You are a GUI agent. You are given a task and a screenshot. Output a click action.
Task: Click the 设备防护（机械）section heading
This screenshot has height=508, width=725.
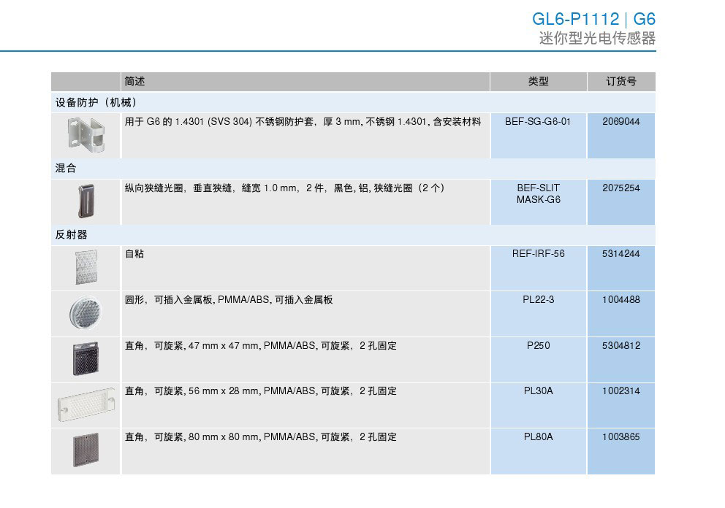(96, 102)
